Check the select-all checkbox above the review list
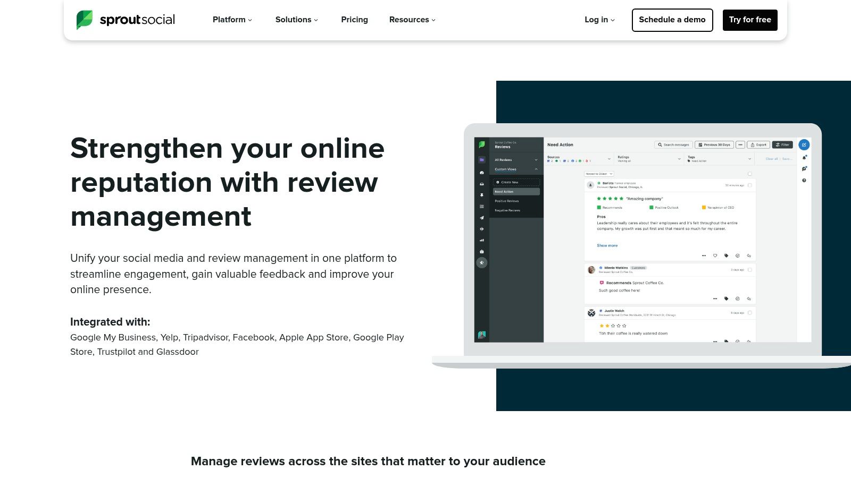Viewport: 851px width, 478px height. 750,174
